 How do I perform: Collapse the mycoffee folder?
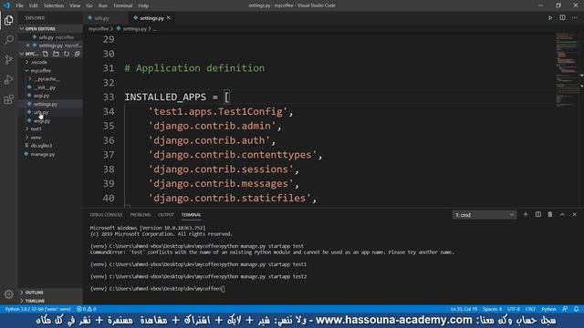(x=38, y=71)
